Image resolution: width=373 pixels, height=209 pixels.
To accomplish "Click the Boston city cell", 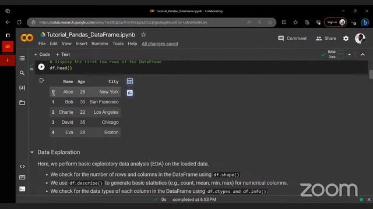I will (x=111, y=132).
